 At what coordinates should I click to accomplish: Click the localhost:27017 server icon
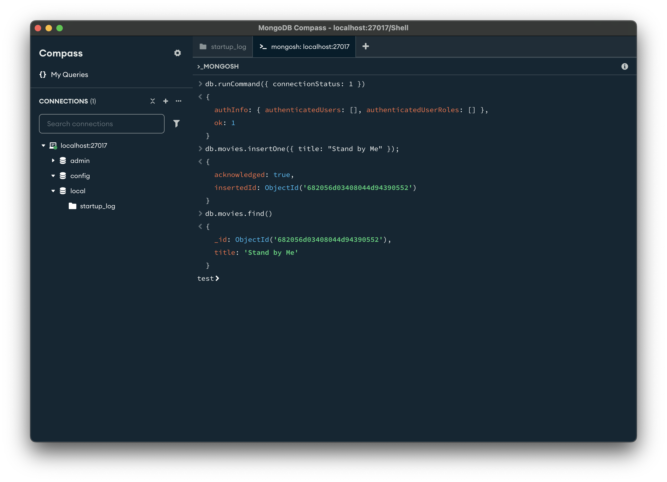pos(53,146)
